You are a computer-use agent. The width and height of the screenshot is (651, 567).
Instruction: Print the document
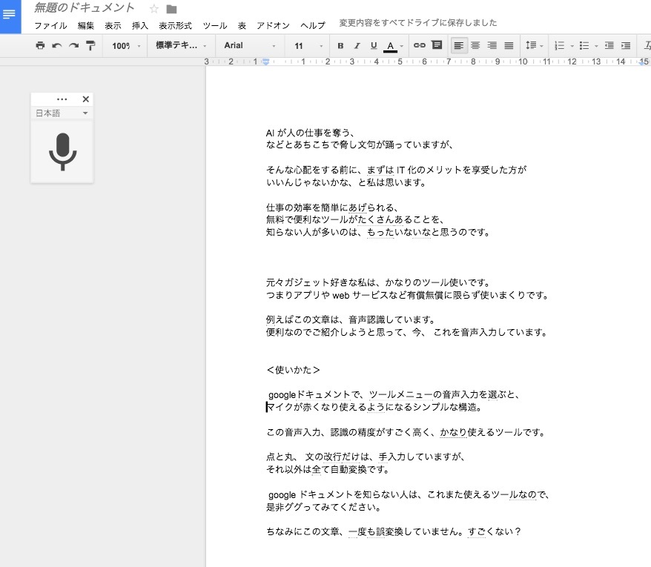tap(40, 46)
